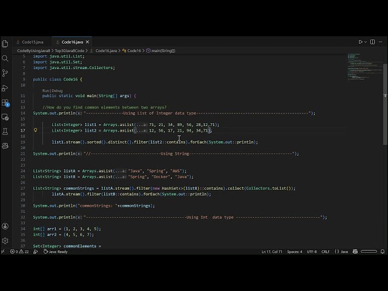This screenshot has height=291, width=388.
Task: Open the Testing flask view
Action: (5, 132)
